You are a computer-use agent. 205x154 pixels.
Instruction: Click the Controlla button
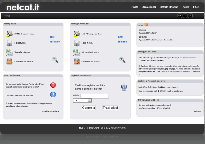coord(89,108)
